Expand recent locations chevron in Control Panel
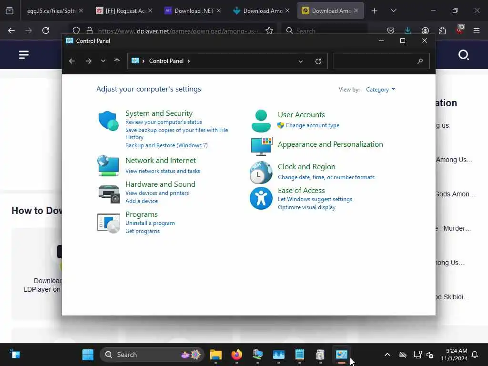Image resolution: width=488 pixels, height=366 pixels. pyautogui.click(x=103, y=61)
